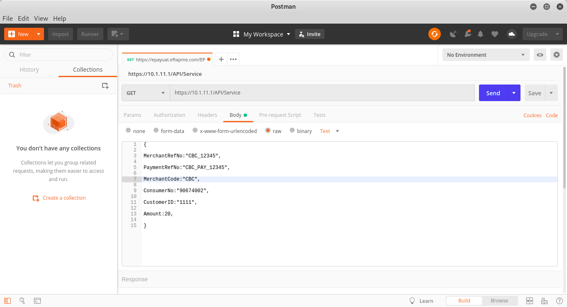
Task: Open the capture requests satellite icon
Action: (x=453, y=34)
